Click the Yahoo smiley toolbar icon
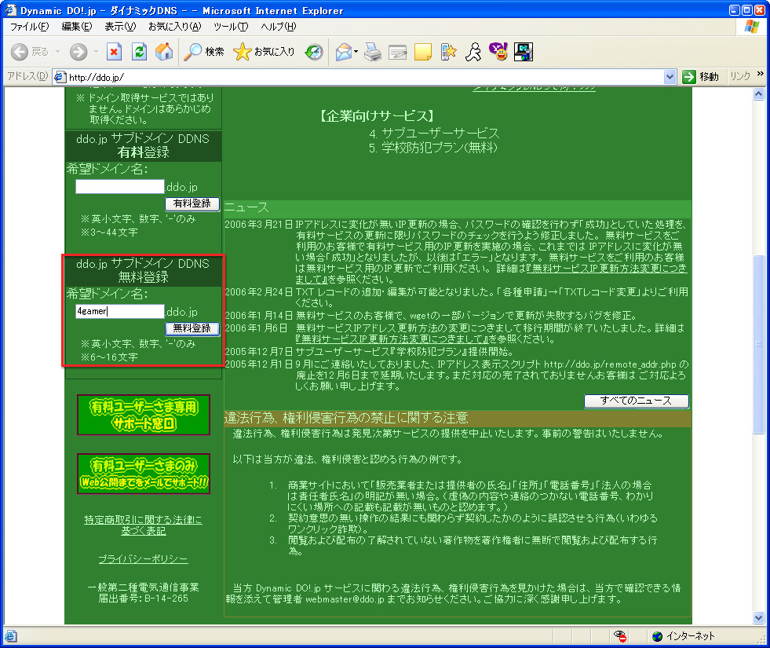Image resolution: width=770 pixels, height=648 pixels. coord(498,51)
